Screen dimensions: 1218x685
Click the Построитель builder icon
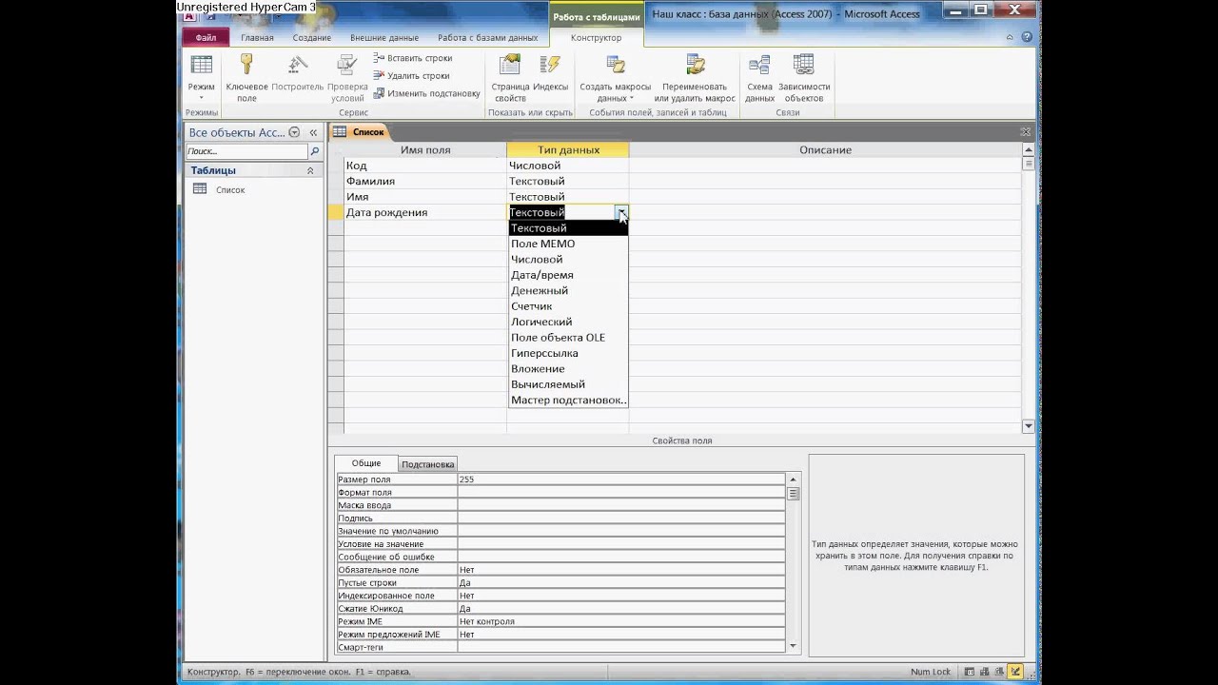coord(298,73)
